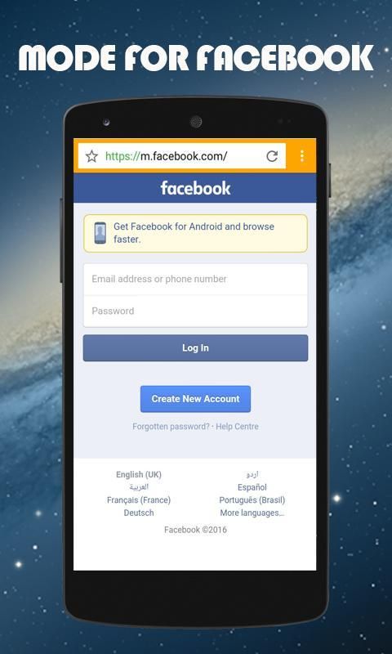Image resolution: width=392 pixels, height=654 pixels.
Task: Open the Help Centre link
Action: point(237,426)
